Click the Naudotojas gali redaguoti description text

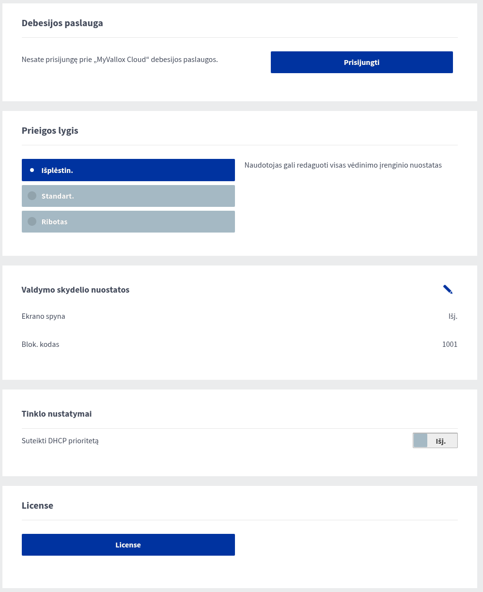[x=343, y=165]
